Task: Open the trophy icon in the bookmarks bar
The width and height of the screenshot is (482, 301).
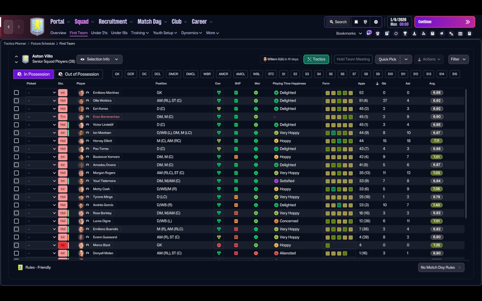Action: tap(405, 33)
